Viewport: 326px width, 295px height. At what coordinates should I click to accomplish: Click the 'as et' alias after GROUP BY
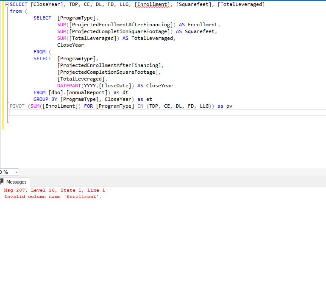(x=145, y=99)
